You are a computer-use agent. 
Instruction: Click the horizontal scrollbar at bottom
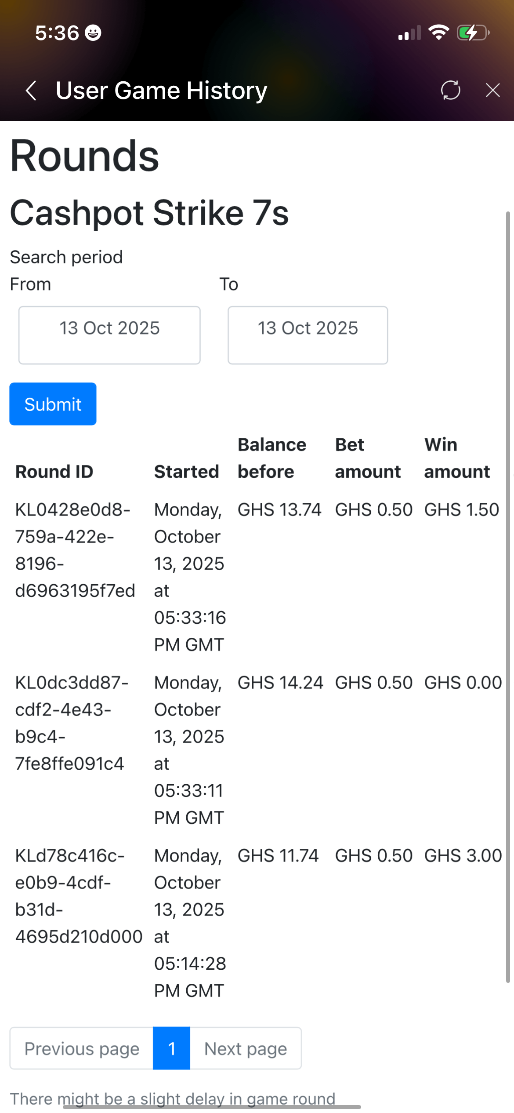[x=212, y=1107]
